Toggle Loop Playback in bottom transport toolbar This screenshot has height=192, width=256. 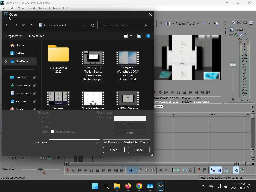pos(74,170)
